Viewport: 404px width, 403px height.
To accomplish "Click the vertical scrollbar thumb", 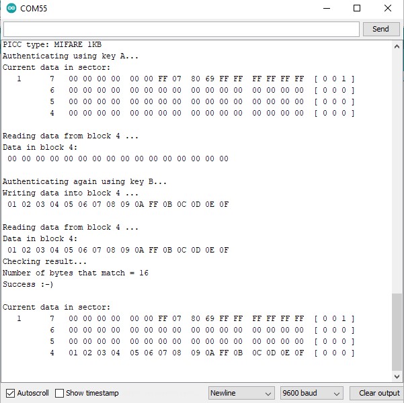I will [397, 332].
